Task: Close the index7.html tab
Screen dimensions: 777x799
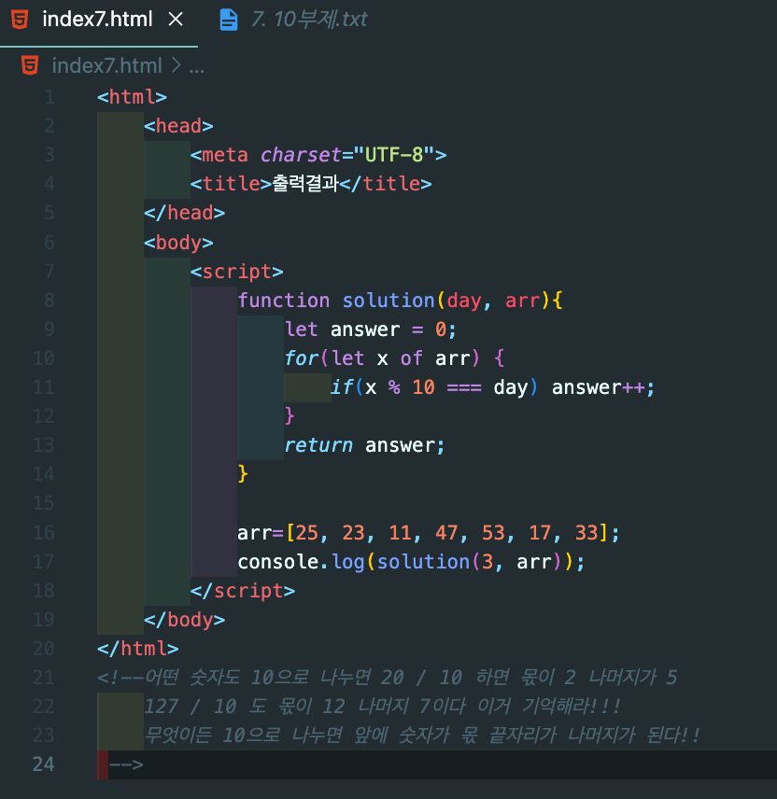Action: pyautogui.click(x=176, y=20)
